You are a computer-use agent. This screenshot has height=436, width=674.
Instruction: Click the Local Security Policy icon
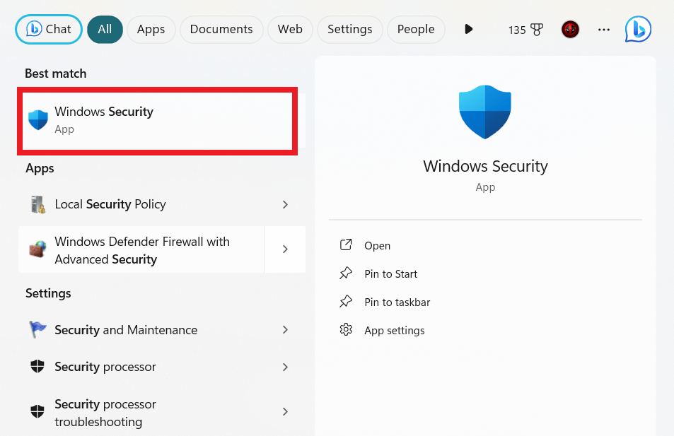tap(37, 205)
